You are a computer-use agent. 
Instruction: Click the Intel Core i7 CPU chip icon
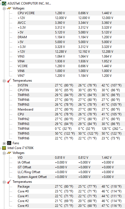(x=4, y=148)
